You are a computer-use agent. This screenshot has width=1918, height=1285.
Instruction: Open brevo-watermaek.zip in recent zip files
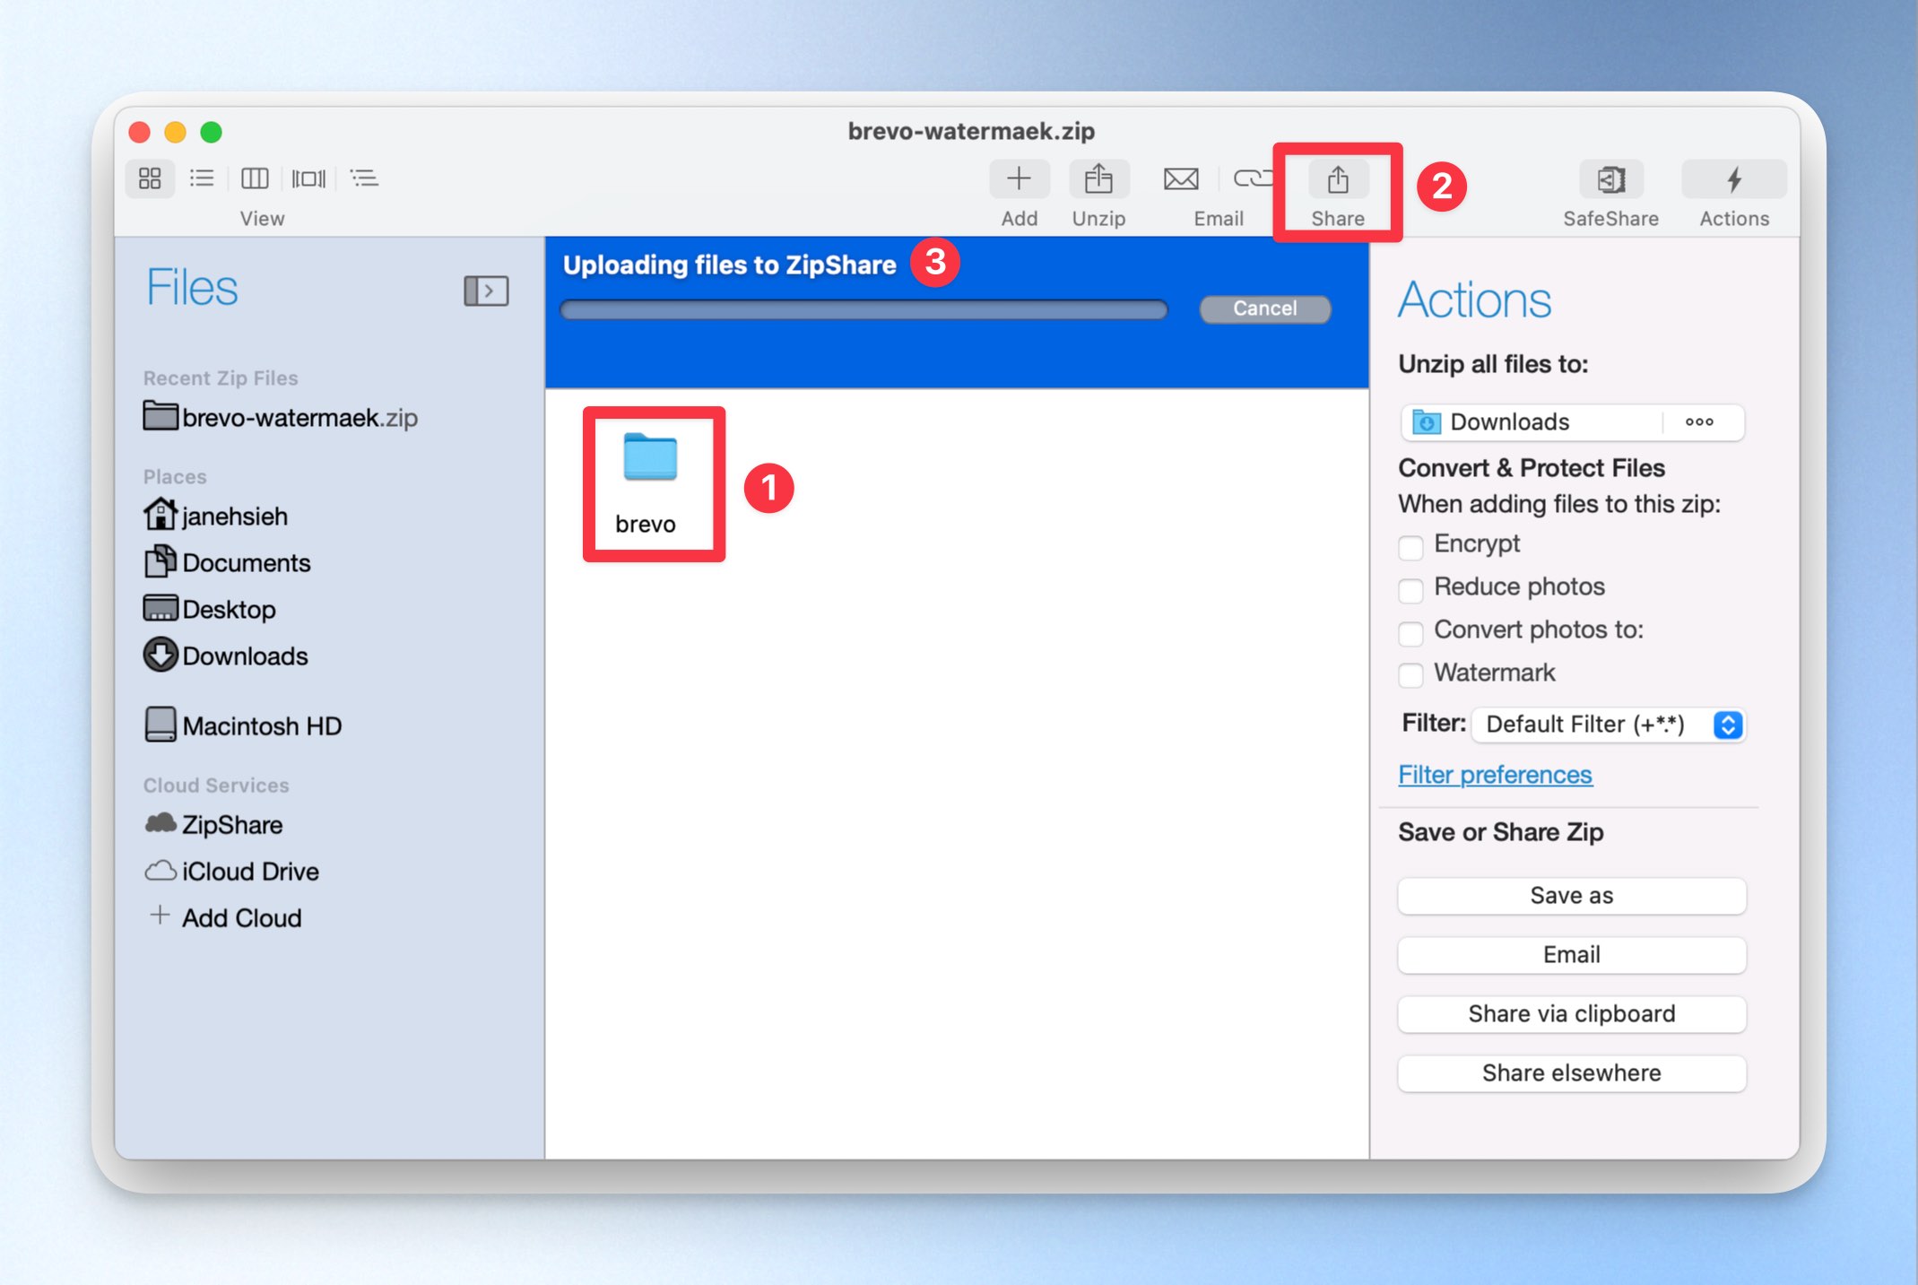tap(281, 417)
